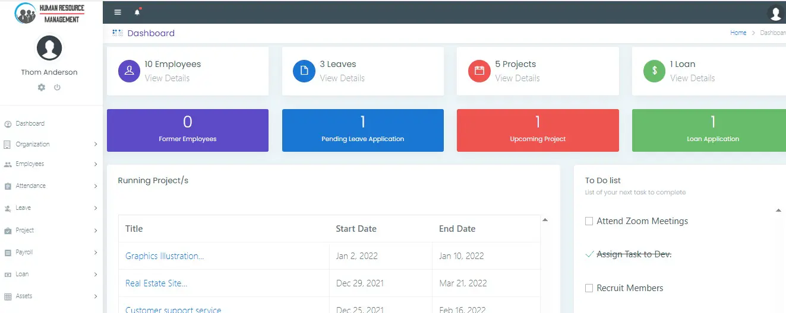This screenshot has height=313, width=786.
Task: Open the notifications bell icon
Action: tap(137, 12)
